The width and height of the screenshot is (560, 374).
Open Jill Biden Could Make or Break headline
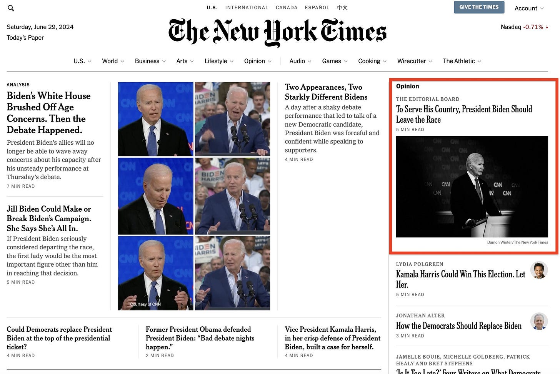click(x=49, y=219)
